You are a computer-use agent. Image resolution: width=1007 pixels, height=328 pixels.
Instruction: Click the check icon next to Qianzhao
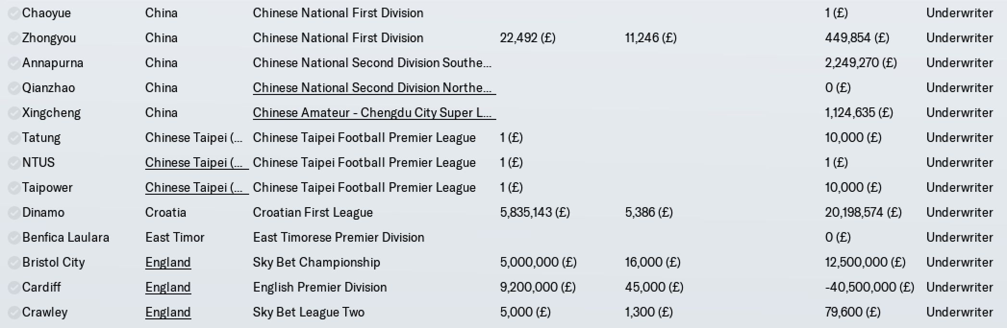pyautogui.click(x=14, y=88)
